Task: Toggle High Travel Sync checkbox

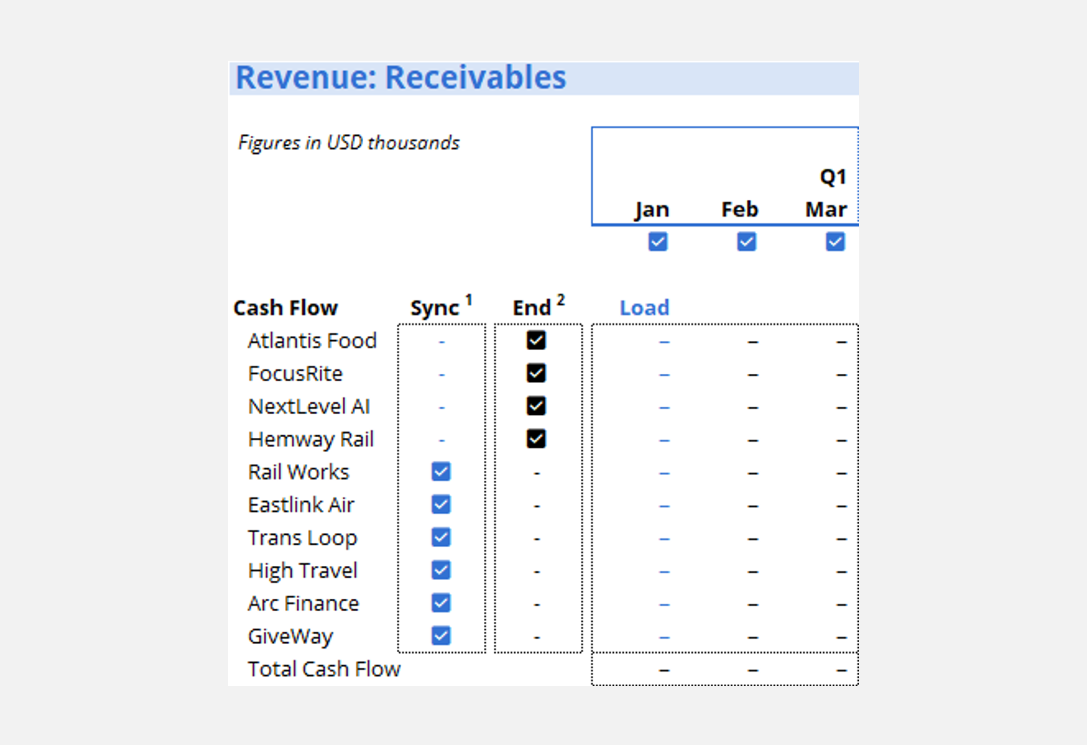Action: pyautogui.click(x=441, y=570)
